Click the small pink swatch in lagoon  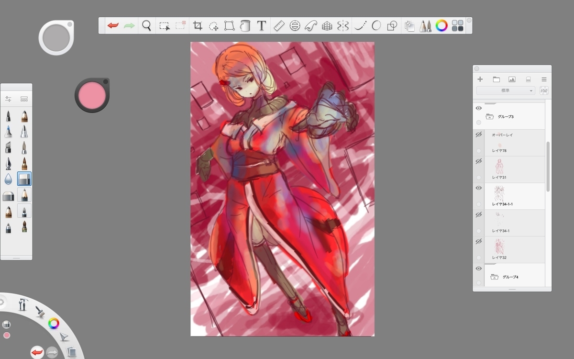pyautogui.click(x=7, y=335)
